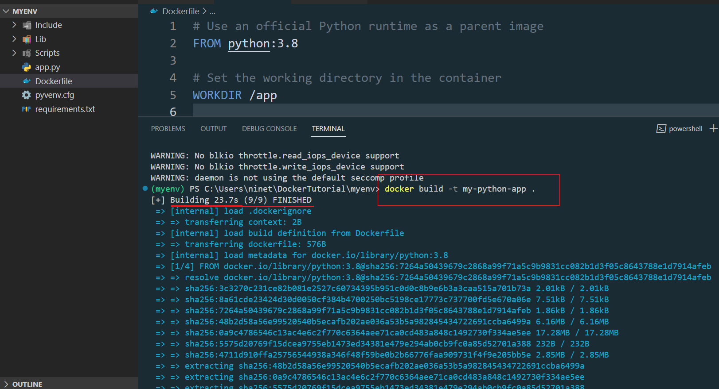Viewport: 719px width, 389px height.
Task: Click the seccomp profile warning line
Action: [x=287, y=178]
